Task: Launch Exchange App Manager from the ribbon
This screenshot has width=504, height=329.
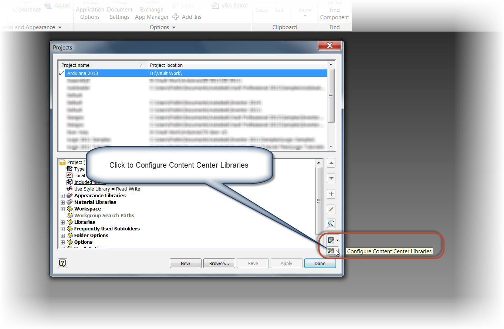Action: [x=152, y=13]
